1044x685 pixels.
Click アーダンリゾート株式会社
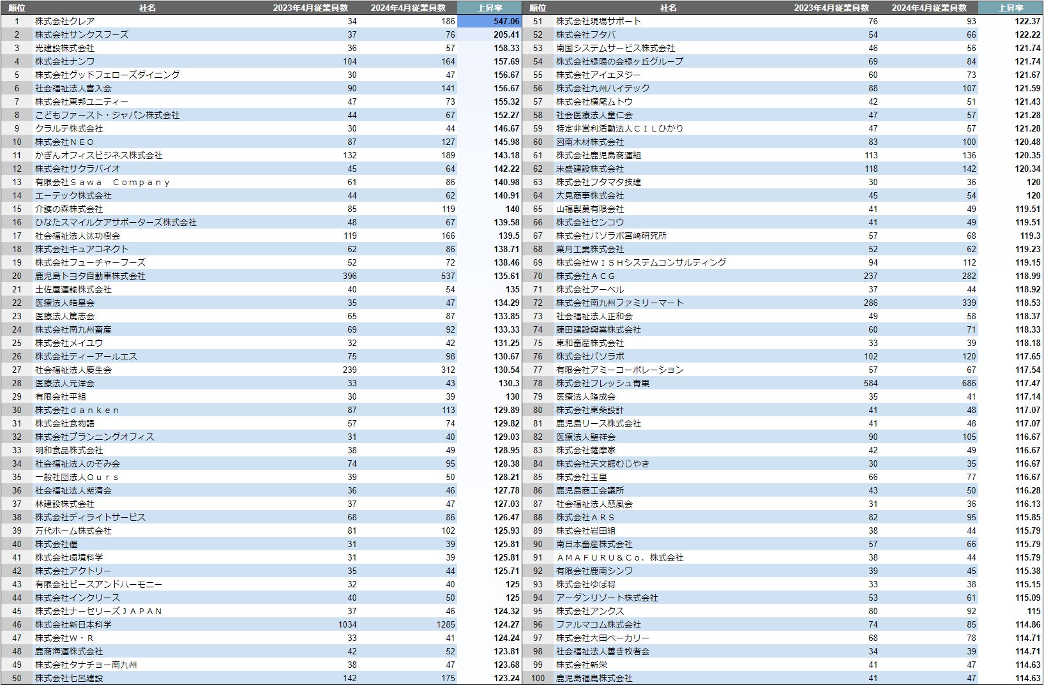pos(607,598)
